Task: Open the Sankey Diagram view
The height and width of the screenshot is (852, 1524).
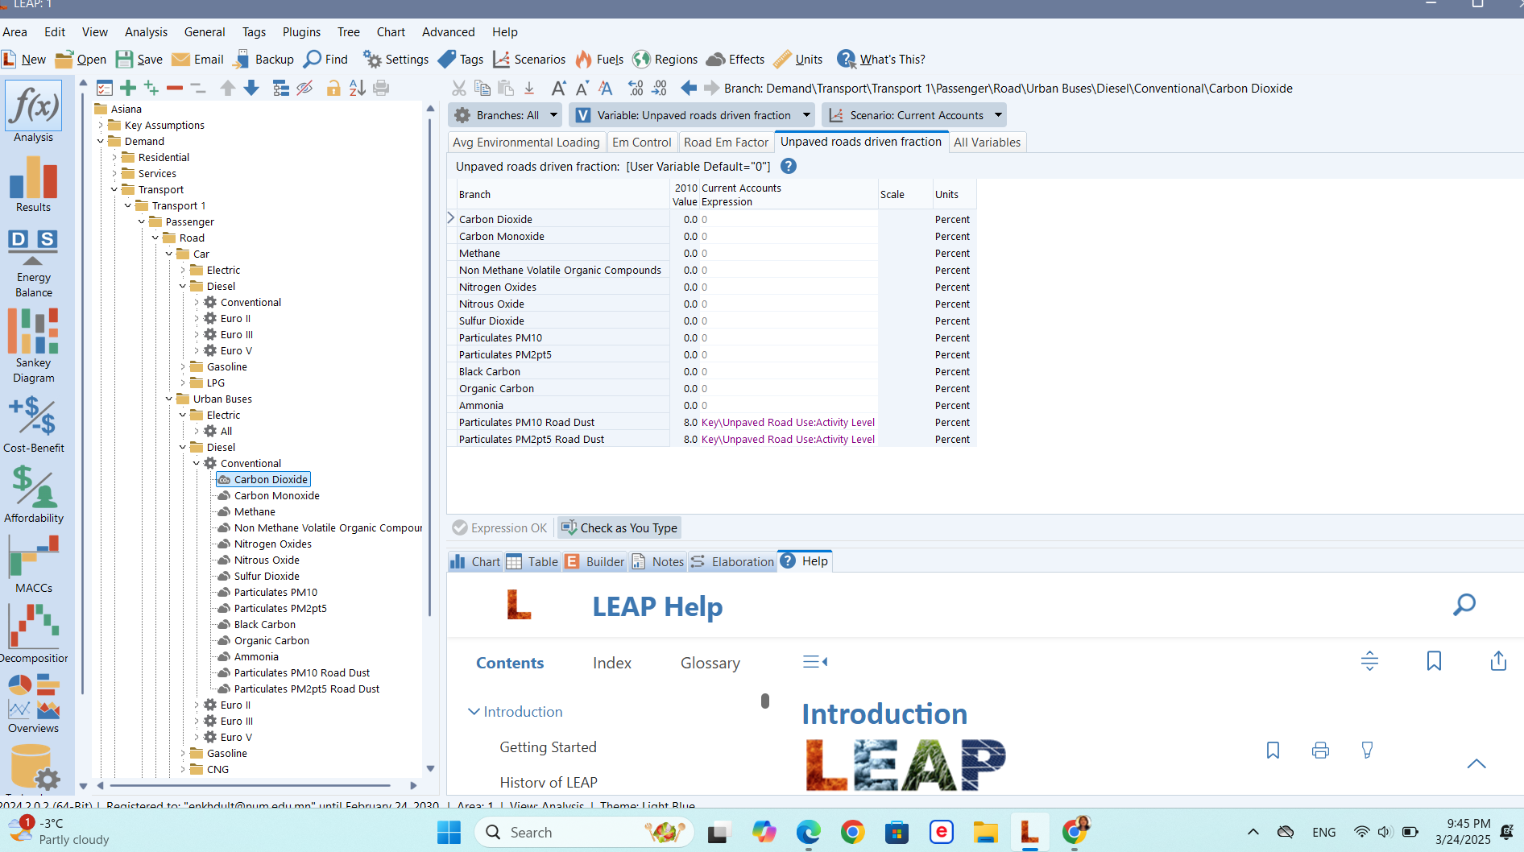Action: (x=33, y=346)
